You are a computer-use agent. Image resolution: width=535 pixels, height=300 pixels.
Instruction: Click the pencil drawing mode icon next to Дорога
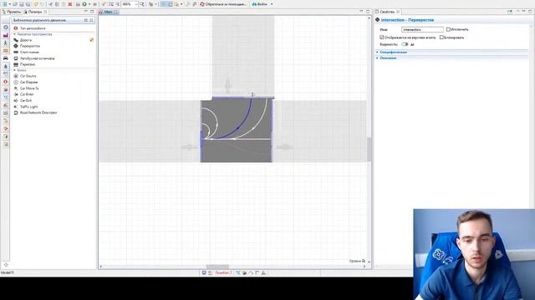(91, 40)
